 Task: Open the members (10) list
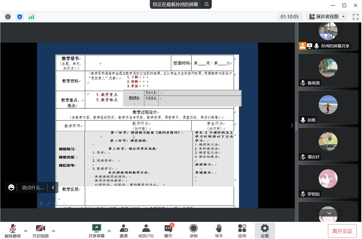click(146, 231)
